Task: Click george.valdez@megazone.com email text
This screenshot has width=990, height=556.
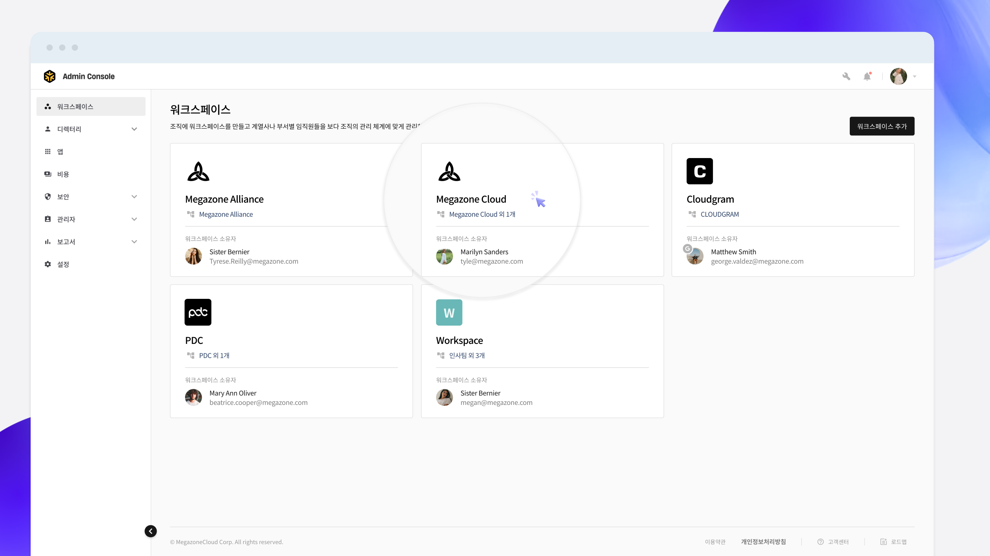Action: tap(757, 261)
